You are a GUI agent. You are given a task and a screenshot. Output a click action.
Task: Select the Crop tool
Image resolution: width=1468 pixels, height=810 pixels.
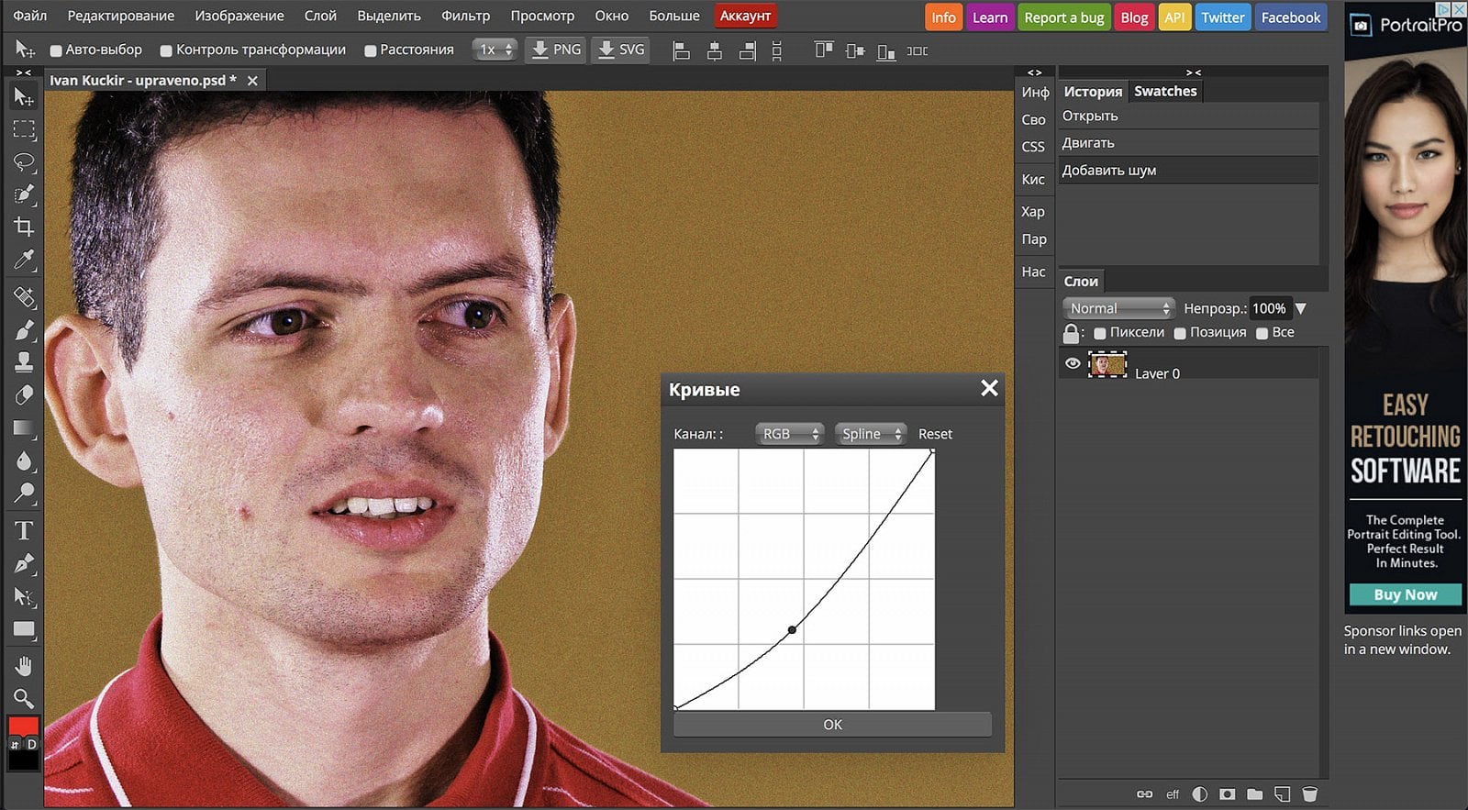tap(24, 227)
